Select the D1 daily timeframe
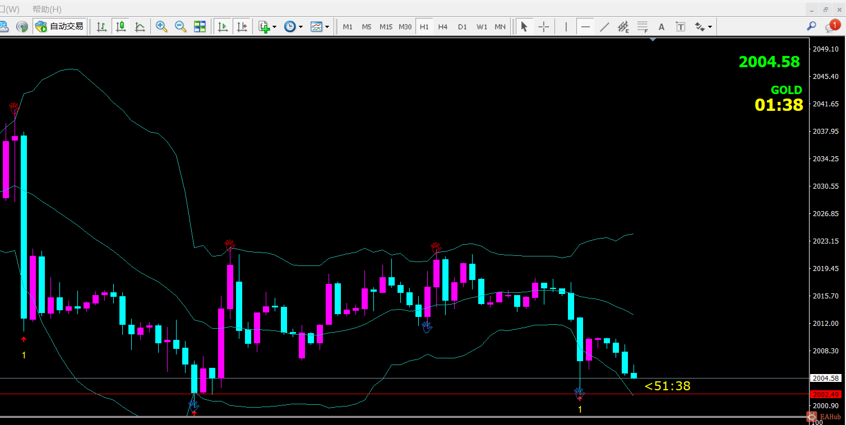 tap(462, 26)
